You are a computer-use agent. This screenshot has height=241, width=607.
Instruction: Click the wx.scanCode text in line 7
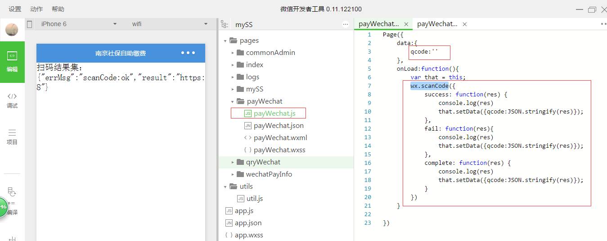(x=429, y=86)
